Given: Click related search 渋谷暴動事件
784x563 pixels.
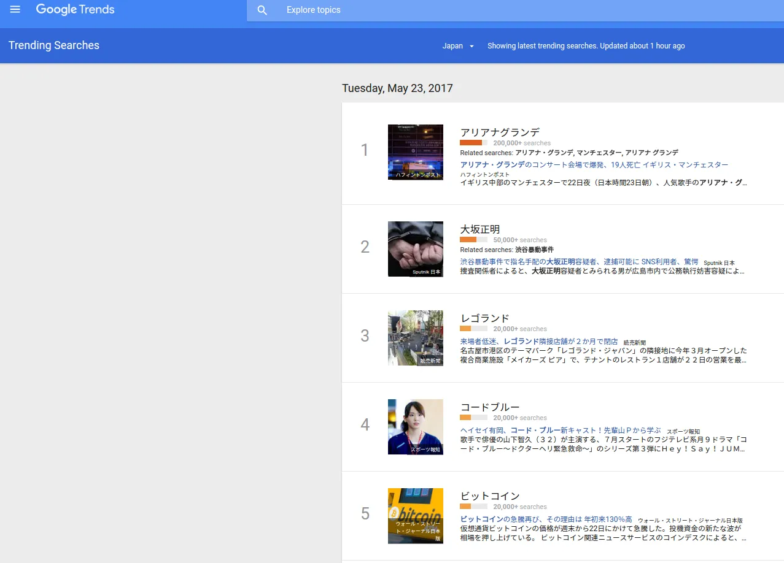Looking at the screenshot, I should (534, 250).
